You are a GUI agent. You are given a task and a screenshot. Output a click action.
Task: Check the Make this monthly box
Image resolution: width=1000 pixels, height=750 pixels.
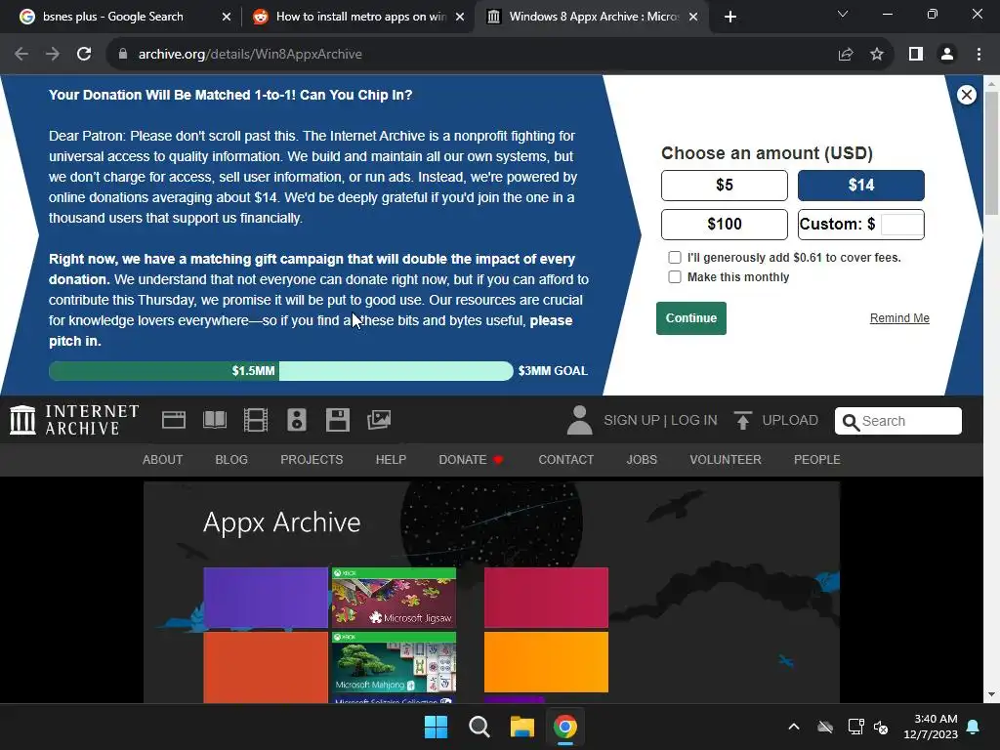(674, 276)
